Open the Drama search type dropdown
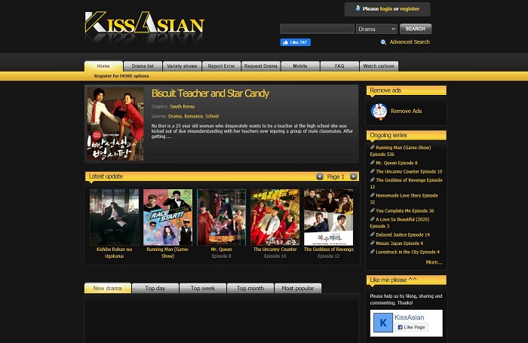The width and height of the screenshot is (528, 343). point(376,29)
